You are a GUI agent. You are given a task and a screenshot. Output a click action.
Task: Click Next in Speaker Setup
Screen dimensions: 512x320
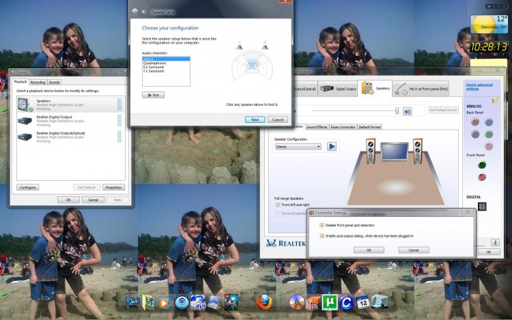click(254, 119)
